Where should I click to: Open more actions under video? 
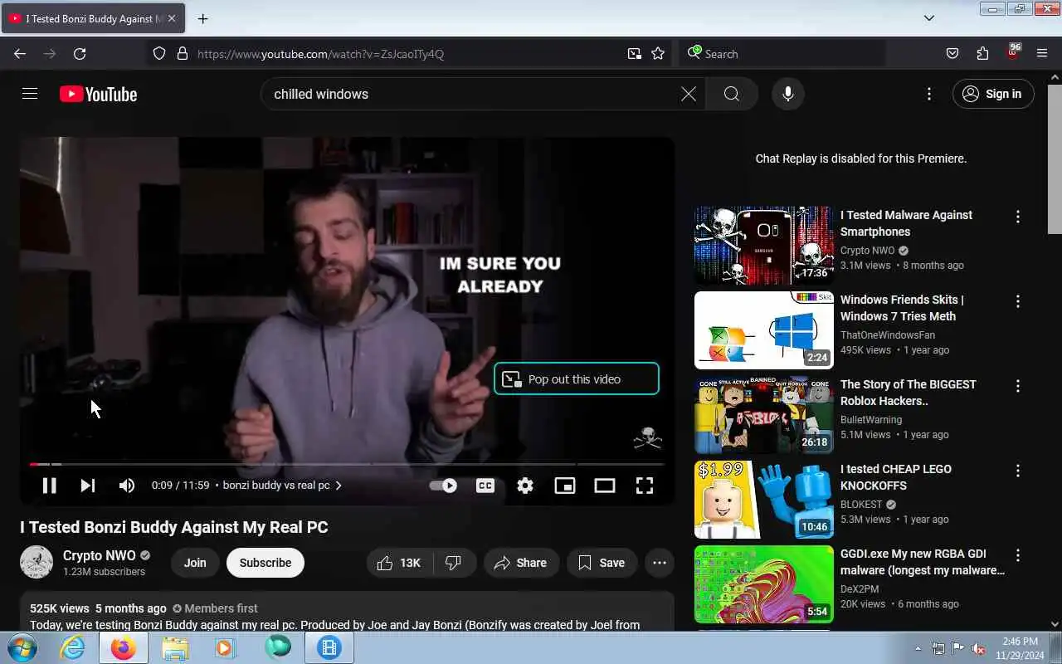pos(660,563)
